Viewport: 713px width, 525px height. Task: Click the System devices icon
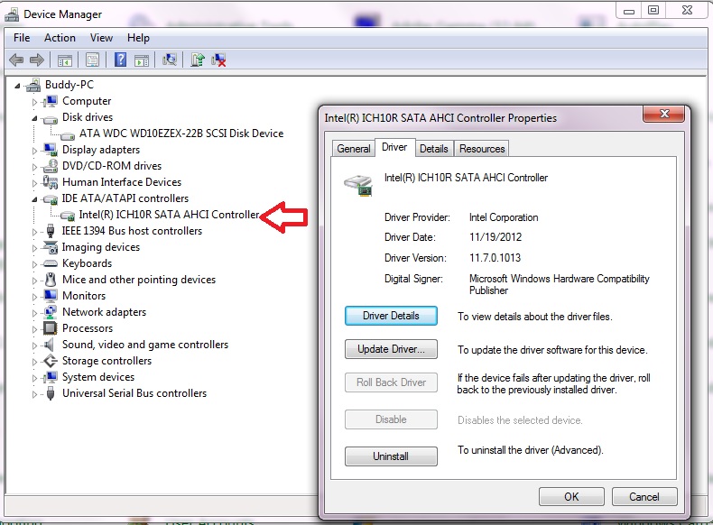(50, 377)
